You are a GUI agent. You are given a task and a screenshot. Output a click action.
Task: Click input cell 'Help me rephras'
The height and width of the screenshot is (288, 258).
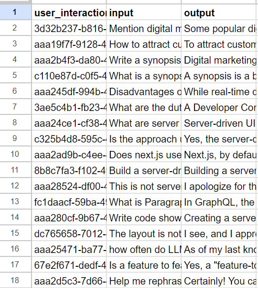[144, 281]
